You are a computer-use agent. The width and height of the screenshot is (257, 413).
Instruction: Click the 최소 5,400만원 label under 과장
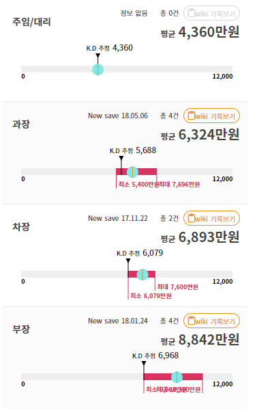click(138, 185)
